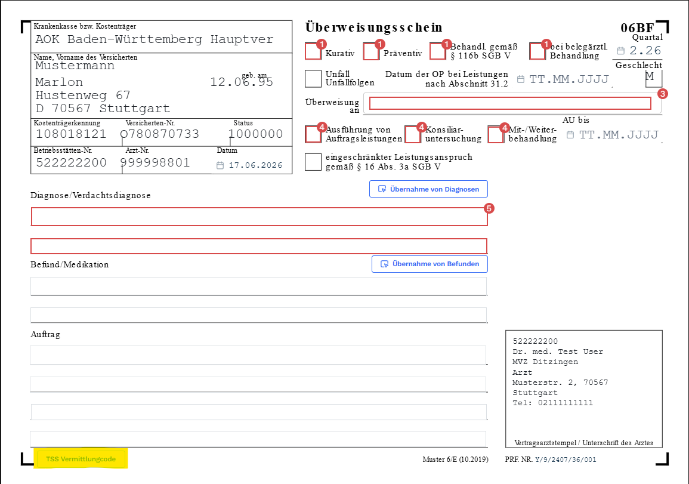Image resolution: width=689 pixels, height=484 pixels.
Task: Click the Übernahme von Befunden button
Action: pyautogui.click(x=430, y=264)
